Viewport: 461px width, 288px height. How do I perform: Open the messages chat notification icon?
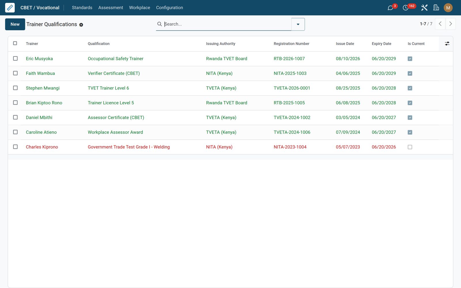[x=390, y=8]
